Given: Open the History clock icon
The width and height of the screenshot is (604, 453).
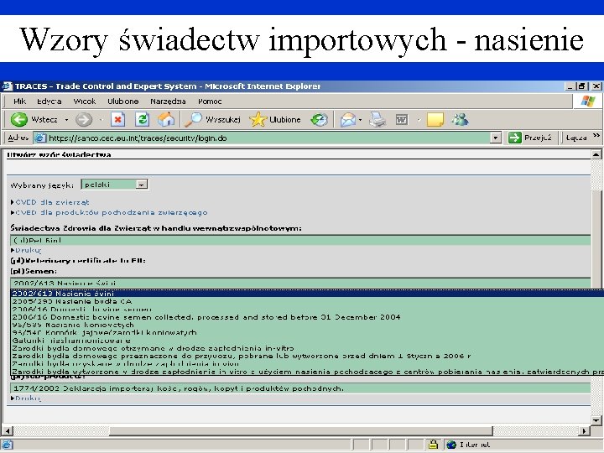Looking at the screenshot, I should (320, 120).
